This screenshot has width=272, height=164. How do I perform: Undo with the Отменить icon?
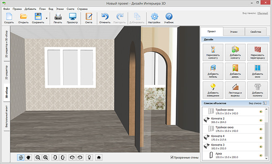(x=105, y=18)
